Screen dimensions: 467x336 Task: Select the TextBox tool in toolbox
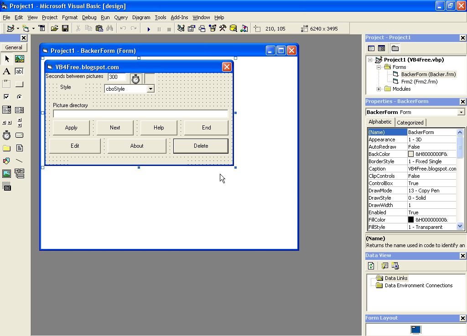point(19,72)
